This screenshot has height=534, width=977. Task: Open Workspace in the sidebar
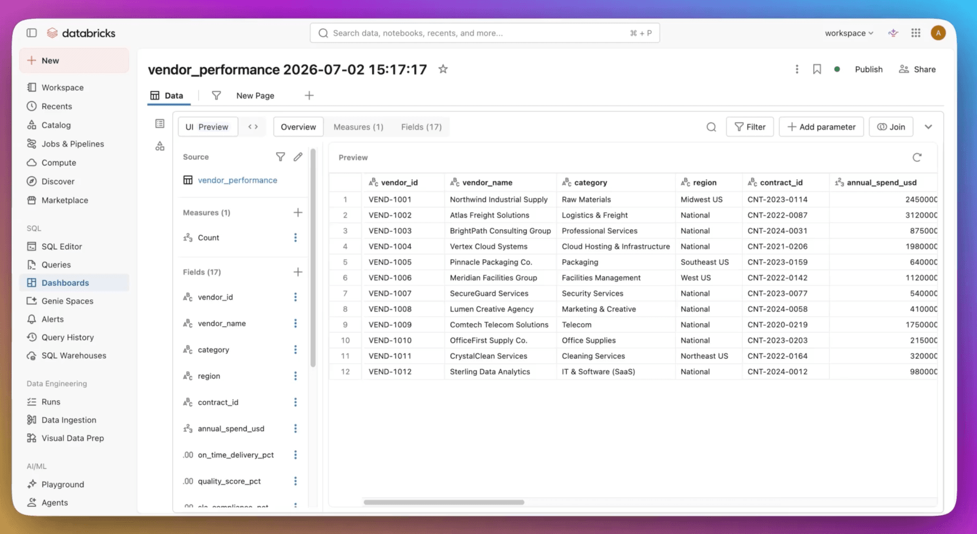tap(74, 87)
